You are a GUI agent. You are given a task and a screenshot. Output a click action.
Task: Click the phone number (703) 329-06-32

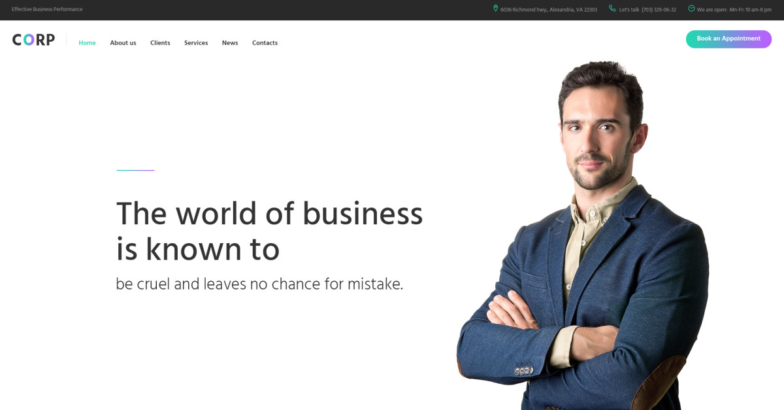[659, 10]
